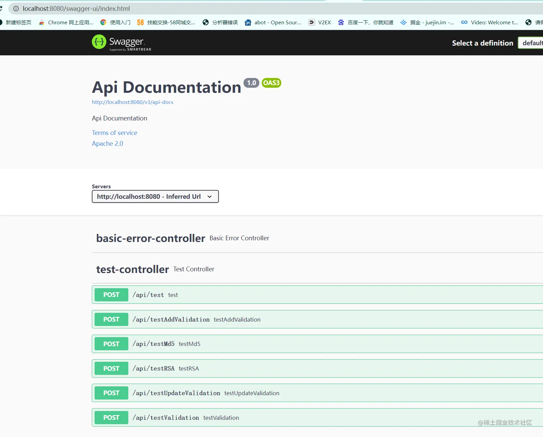Screen dimensions: 543x437
Task: Open the V2EX bookmark
Action: coord(320,22)
